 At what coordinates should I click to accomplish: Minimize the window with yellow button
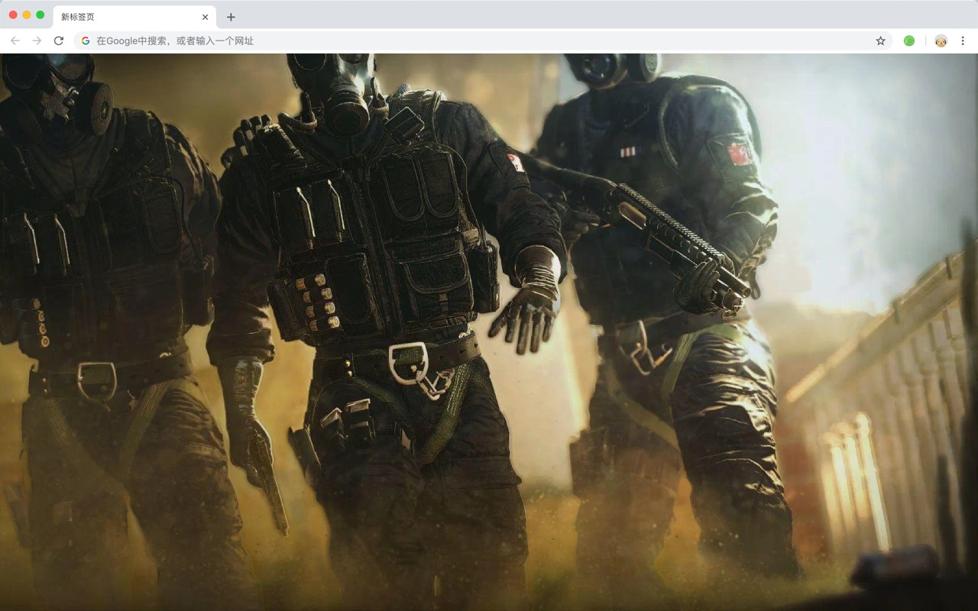pyautogui.click(x=27, y=15)
